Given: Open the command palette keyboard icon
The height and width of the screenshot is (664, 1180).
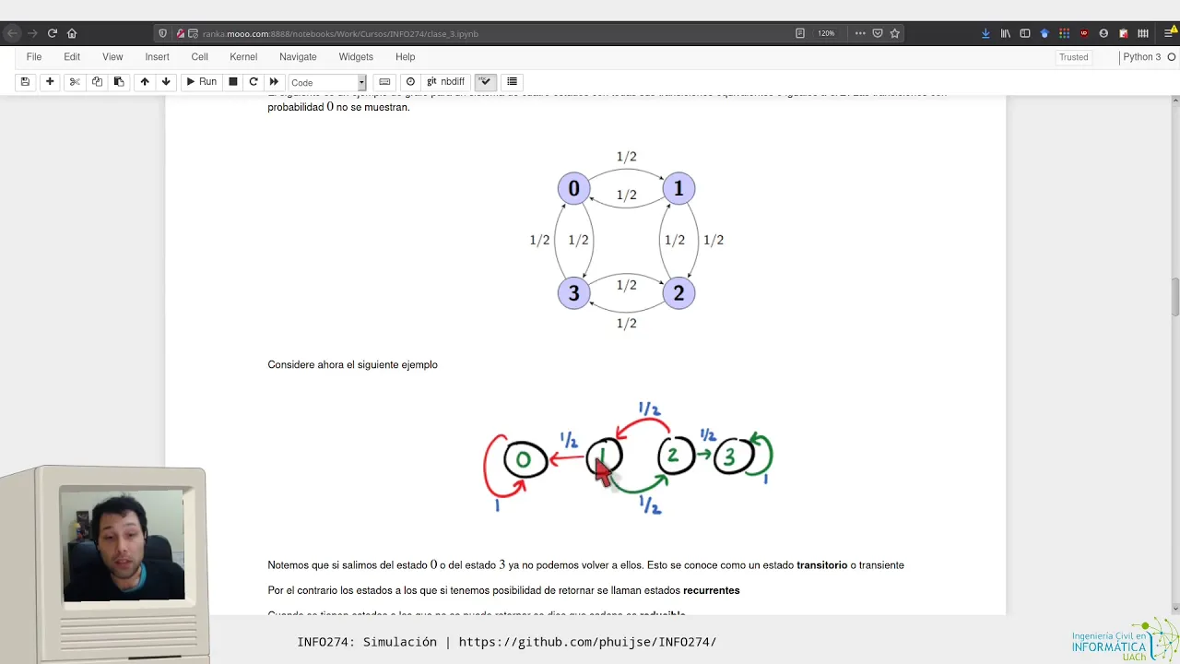Looking at the screenshot, I should (384, 82).
